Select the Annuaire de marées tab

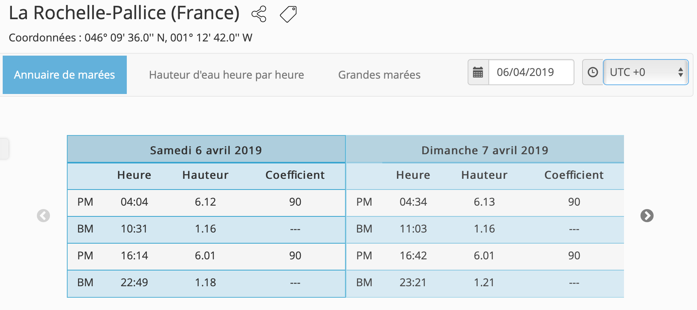[x=65, y=75]
